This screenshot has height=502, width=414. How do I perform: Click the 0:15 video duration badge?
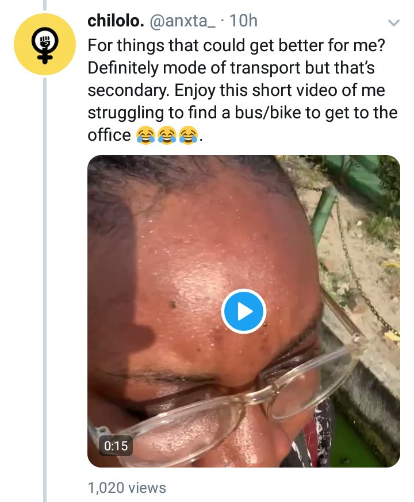coord(116,445)
